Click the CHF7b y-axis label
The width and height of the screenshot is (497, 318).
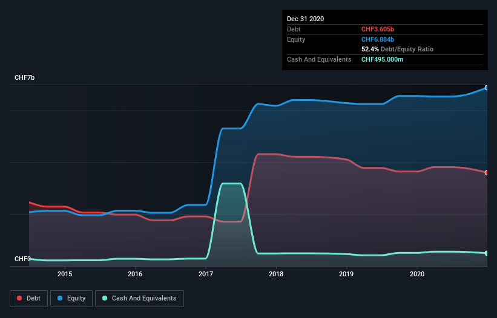(24, 77)
